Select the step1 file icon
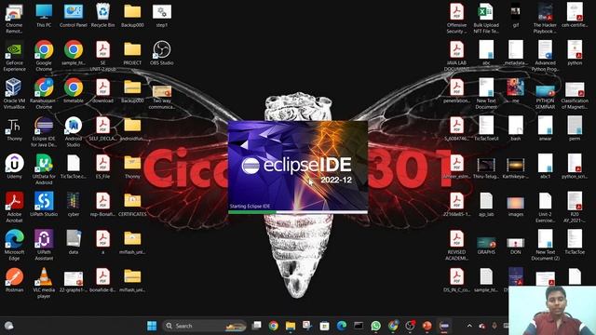 click(161, 16)
